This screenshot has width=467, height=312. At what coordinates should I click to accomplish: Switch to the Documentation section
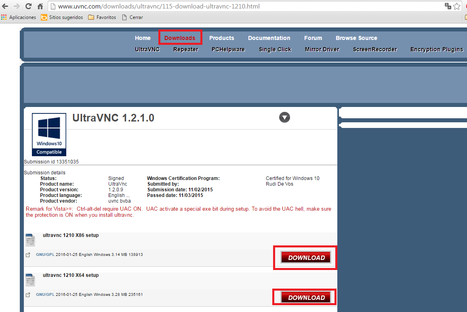point(269,38)
